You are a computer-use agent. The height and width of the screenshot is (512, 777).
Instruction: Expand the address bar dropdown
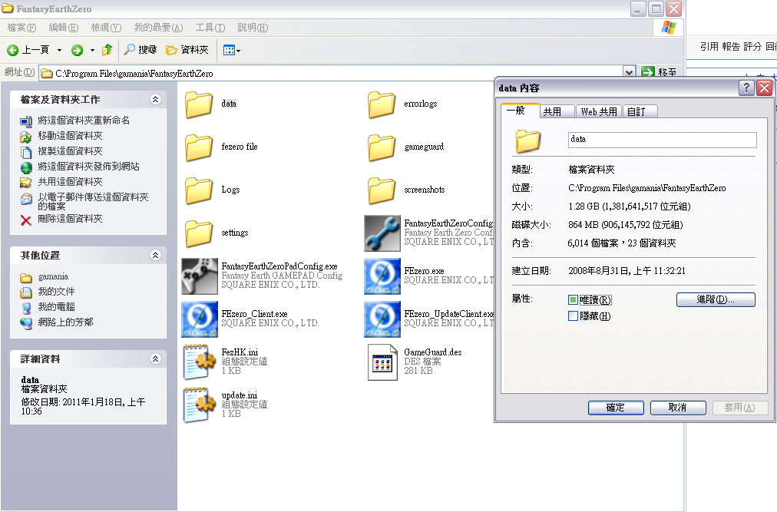coord(629,72)
